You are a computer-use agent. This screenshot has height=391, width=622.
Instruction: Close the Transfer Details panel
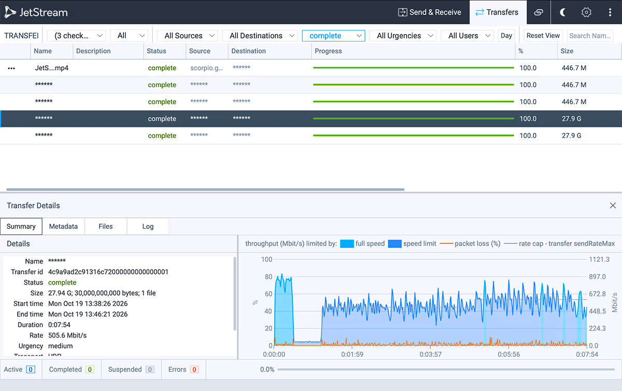(613, 206)
